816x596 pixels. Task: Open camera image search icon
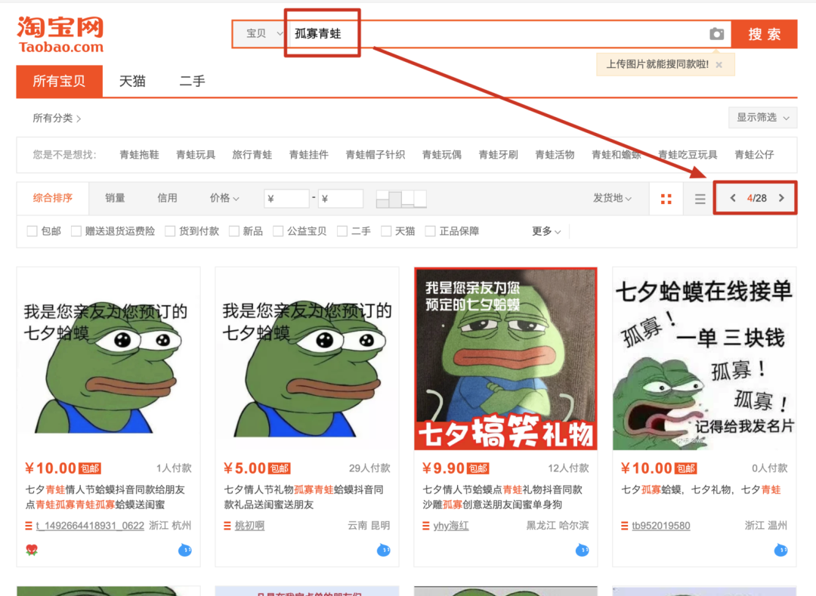[x=716, y=34]
